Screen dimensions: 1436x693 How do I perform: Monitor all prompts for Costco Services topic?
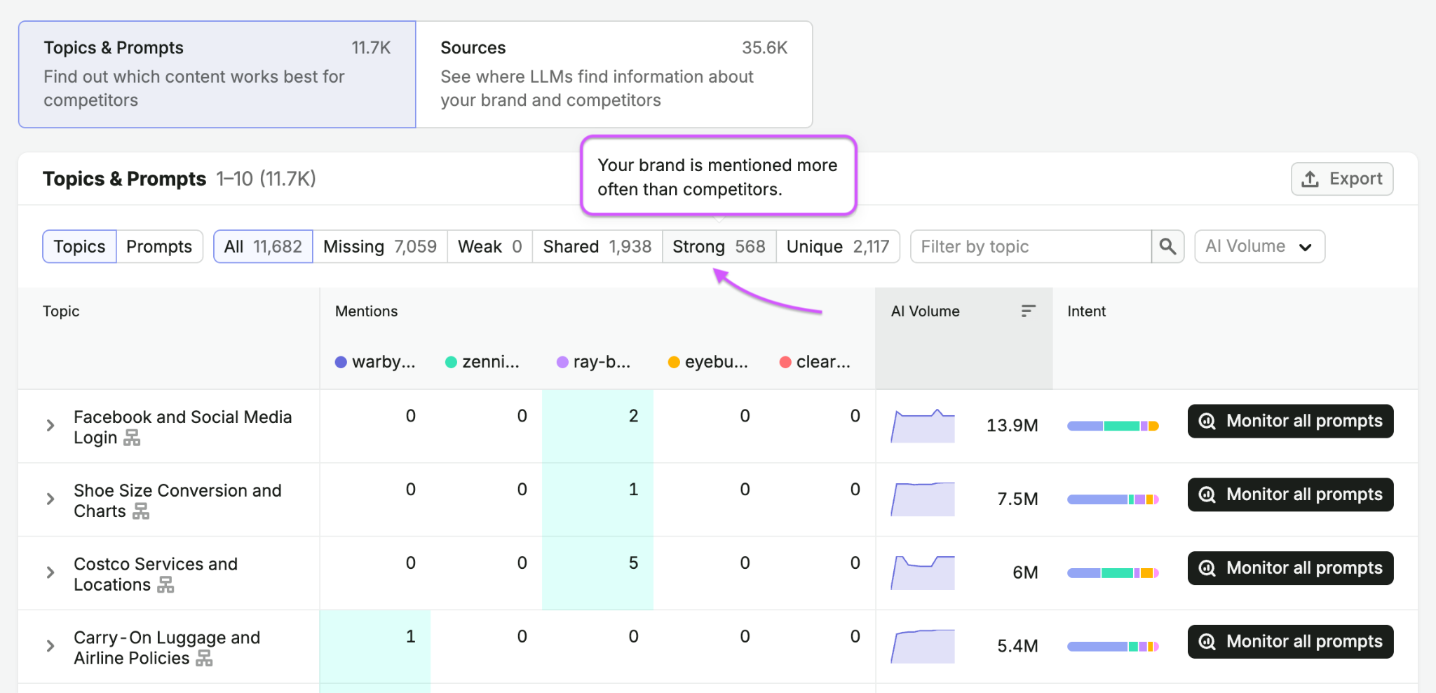click(x=1290, y=568)
